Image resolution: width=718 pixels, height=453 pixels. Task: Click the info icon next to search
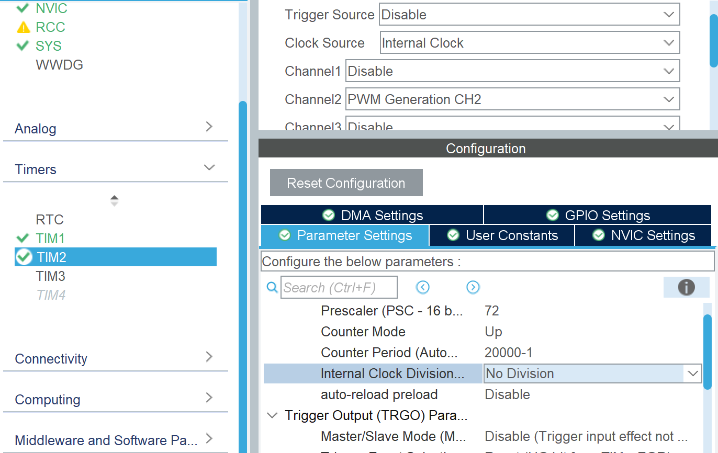coord(686,287)
